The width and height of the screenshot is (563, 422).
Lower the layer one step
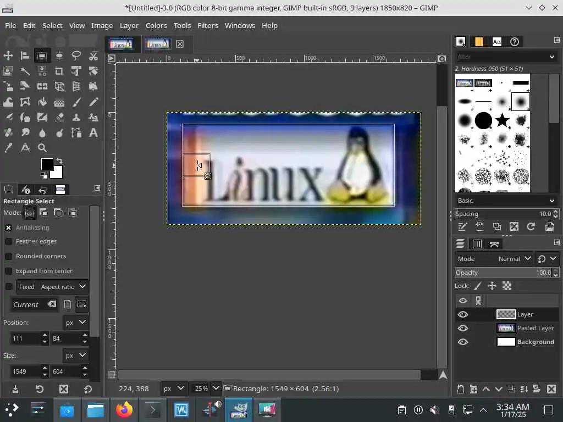point(499,389)
